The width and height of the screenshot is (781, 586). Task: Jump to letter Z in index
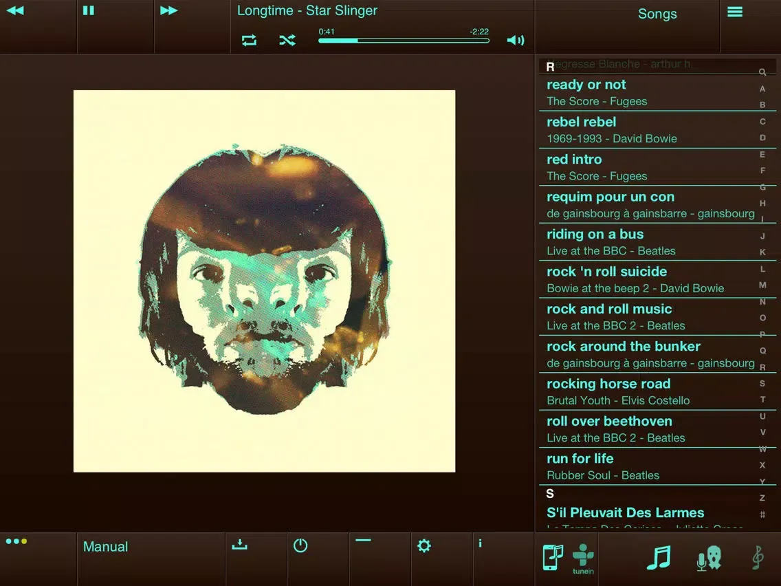(762, 498)
